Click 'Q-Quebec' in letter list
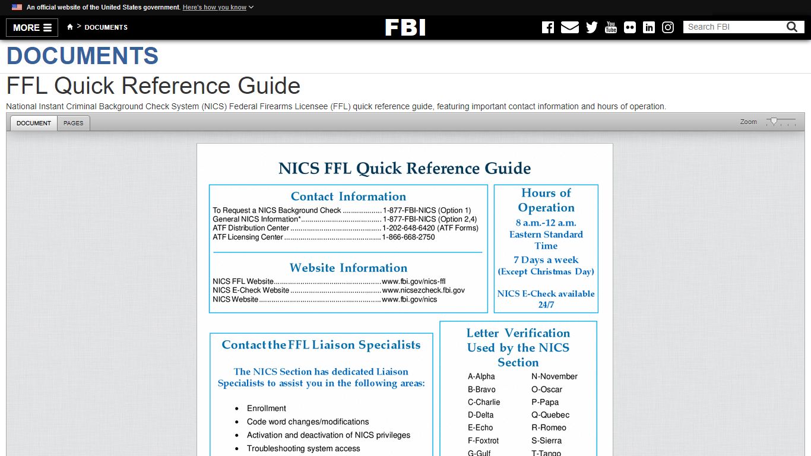811x456 pixels. [x=550, y=415]
